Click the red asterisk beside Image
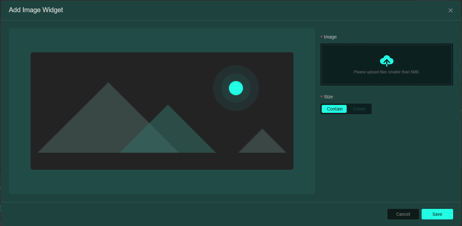462x226 pixels. click(x=321, y=37)
